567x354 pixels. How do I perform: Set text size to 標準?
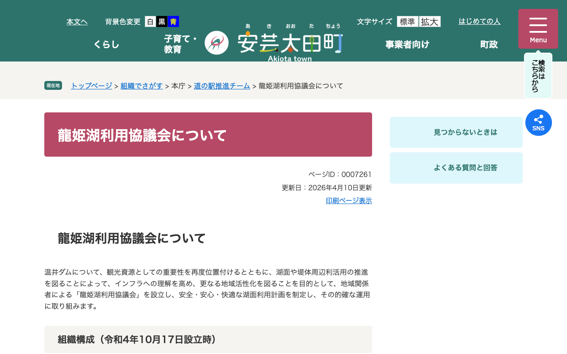coord(408,22)
